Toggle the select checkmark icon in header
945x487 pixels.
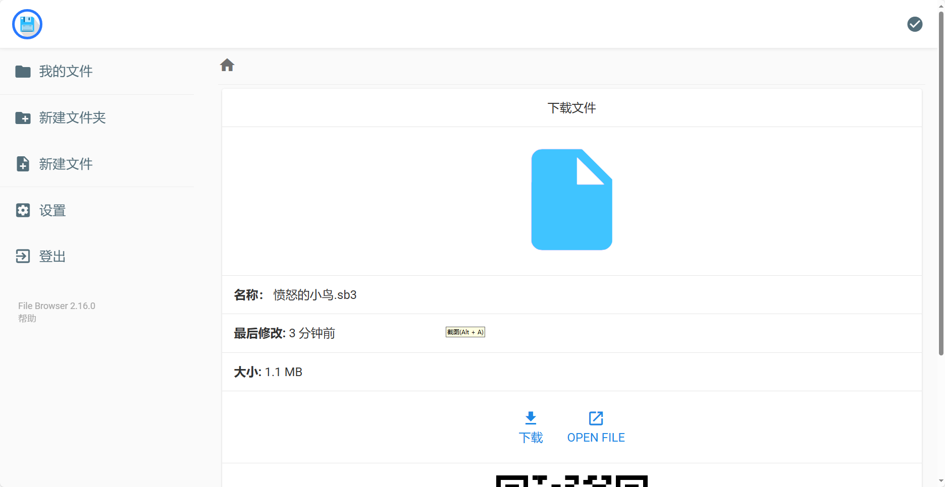click(x=915, y=24)
